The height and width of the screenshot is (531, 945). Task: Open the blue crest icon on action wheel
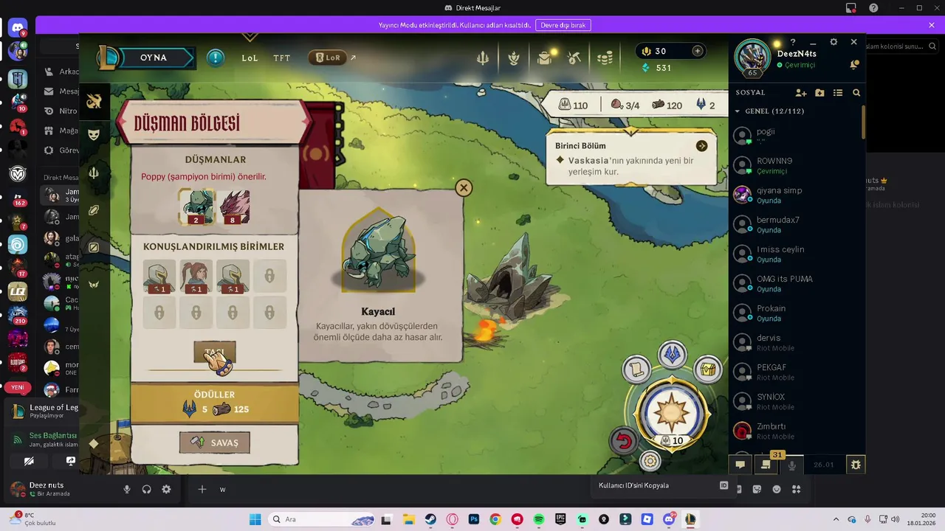[672, 355]
